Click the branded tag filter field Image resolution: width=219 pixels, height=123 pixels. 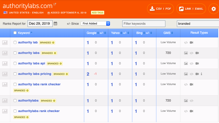198,24
